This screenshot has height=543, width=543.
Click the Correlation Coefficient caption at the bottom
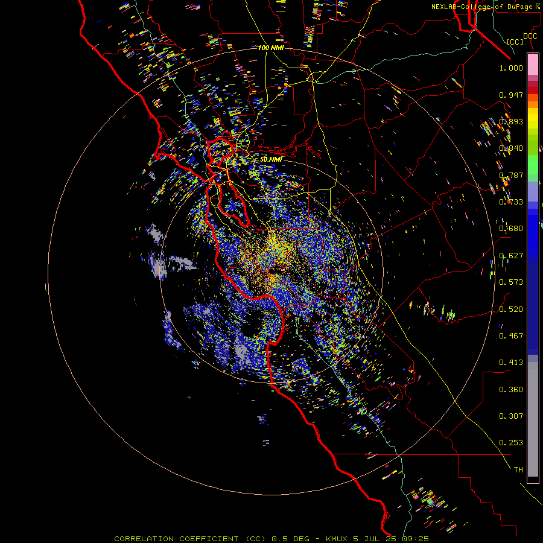click(271, 539)
